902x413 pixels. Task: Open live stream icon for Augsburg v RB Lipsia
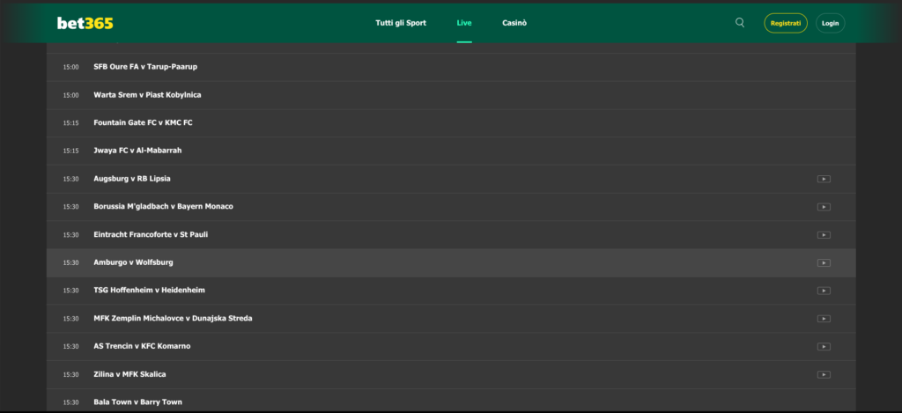coord(824,179)
